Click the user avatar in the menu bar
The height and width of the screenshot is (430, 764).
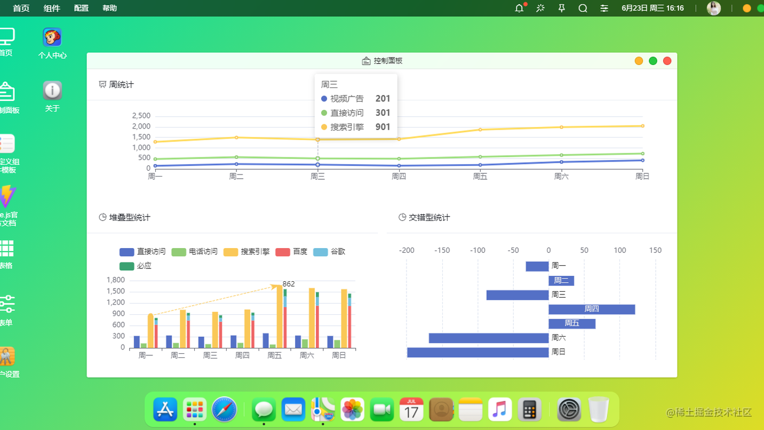pyautogui.click(x=714, y=8)
